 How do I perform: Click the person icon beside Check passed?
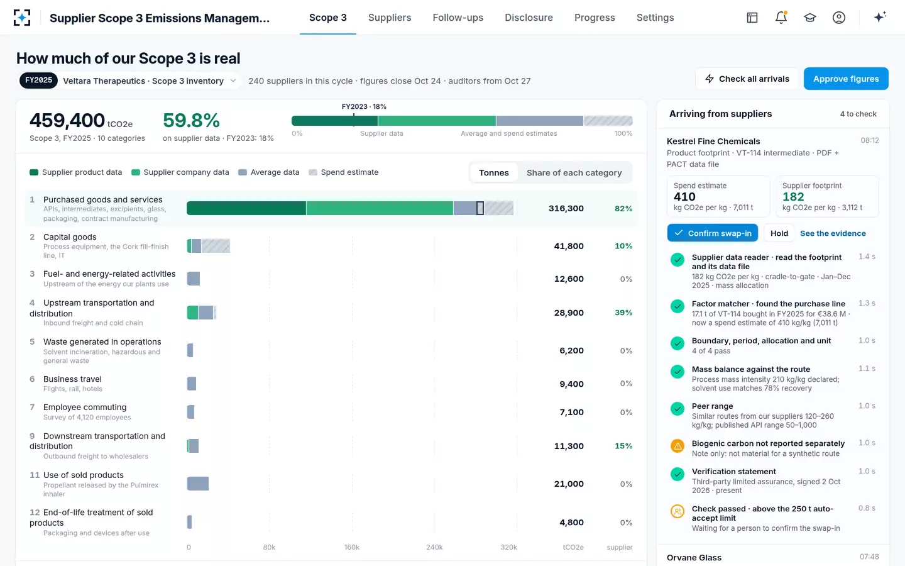pos(677,511)
